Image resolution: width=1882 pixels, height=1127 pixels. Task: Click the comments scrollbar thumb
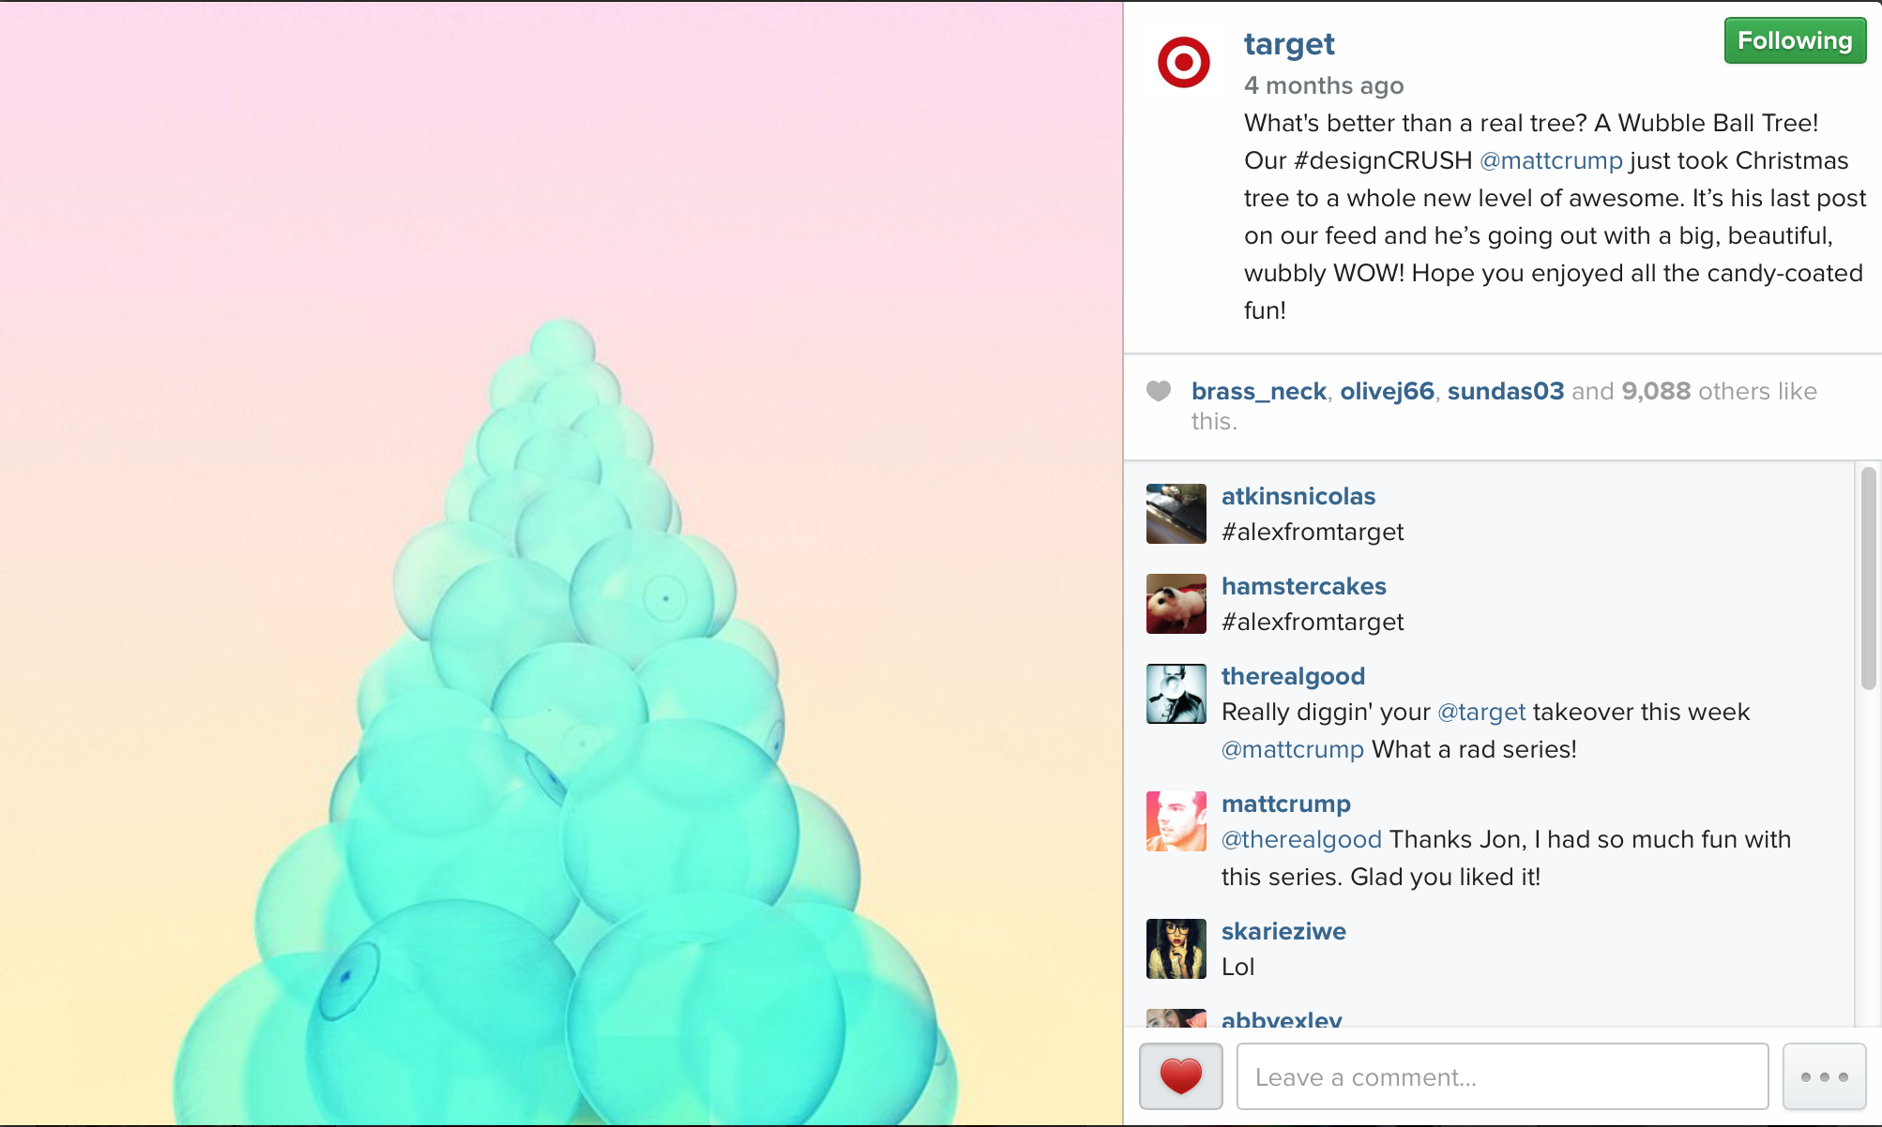point(1868,579)
